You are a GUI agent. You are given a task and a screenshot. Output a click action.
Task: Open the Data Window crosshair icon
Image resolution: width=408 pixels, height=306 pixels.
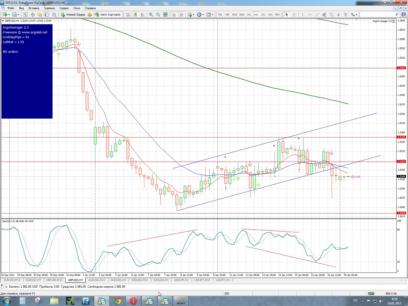[33, 15]
